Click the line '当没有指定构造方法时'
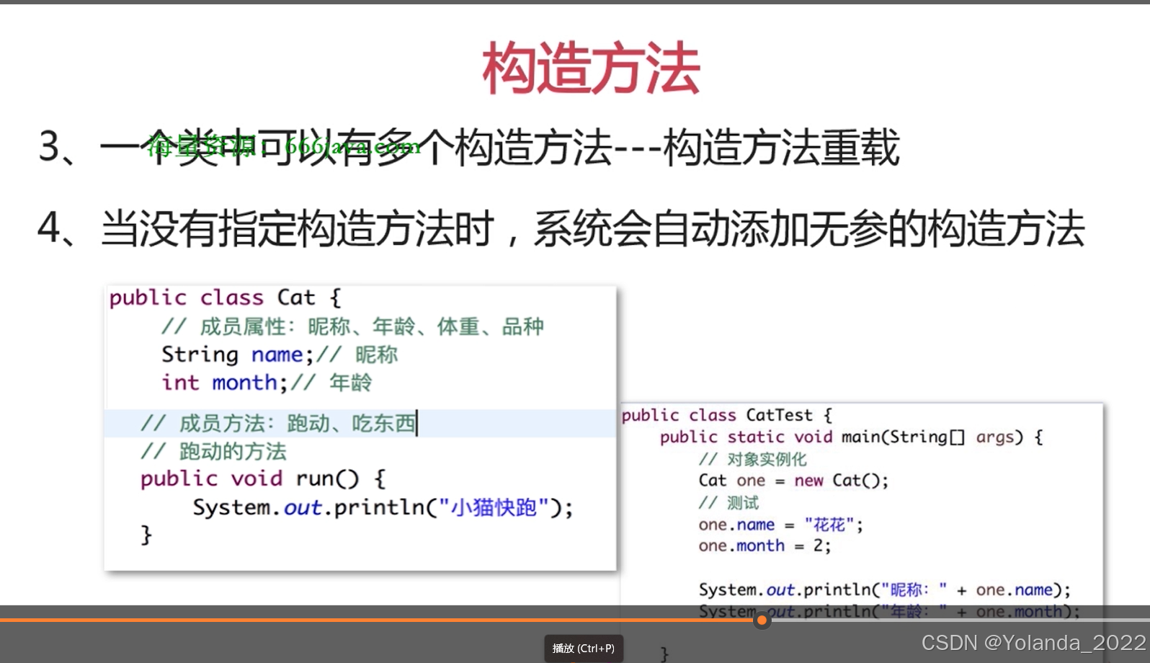Image resolution: width=1150 pixels, height=663 pixels. [x=298, y=228]
